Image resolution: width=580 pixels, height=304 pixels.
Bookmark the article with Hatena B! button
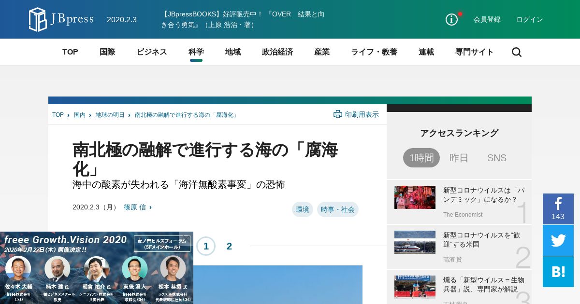click(x=558, y=272)
